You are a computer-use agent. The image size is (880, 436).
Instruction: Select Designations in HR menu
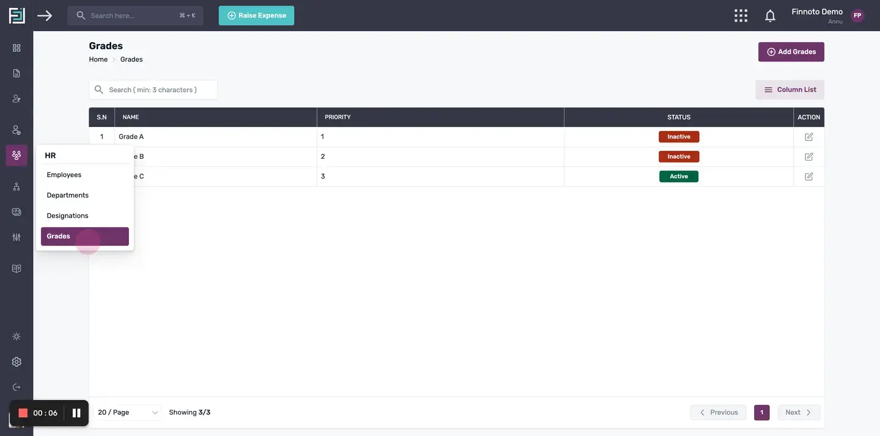pos(85,216)
